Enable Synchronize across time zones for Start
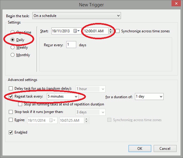 [118, 31]
